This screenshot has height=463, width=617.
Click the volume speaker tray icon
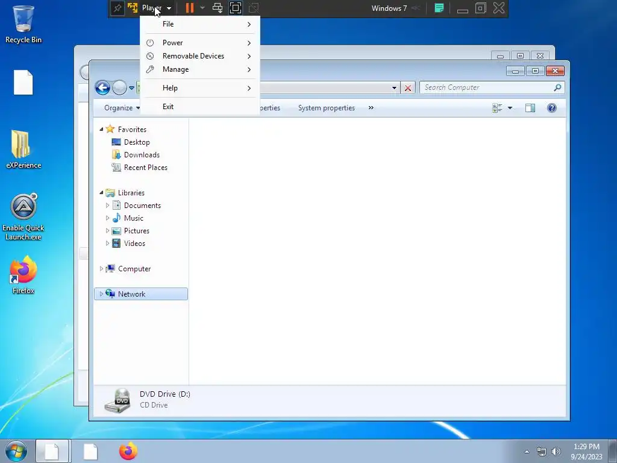tap(556, 452)
